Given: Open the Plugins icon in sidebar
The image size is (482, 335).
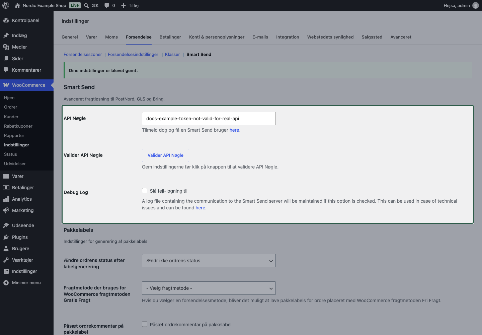Looking at the screenshot, I should pyautogui.click(x=6, y=237).
